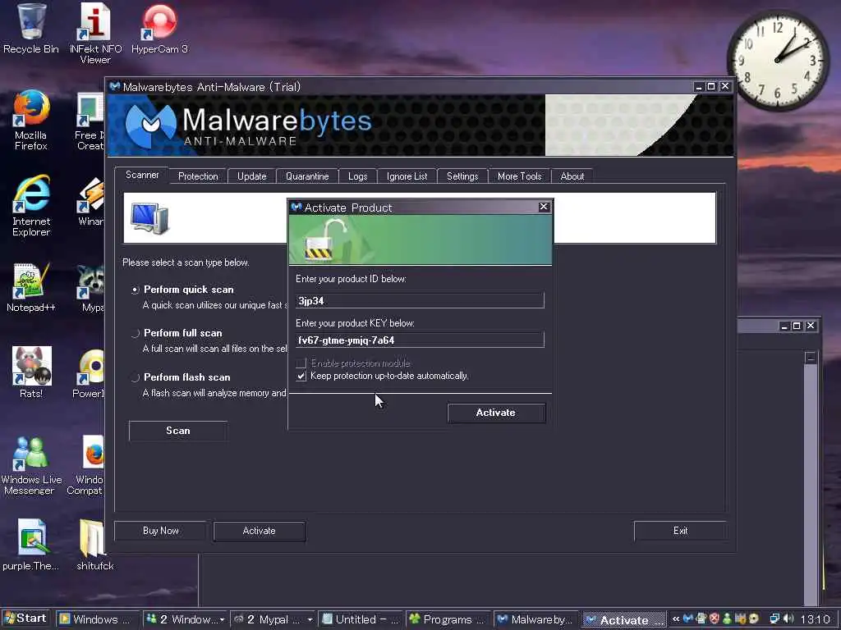Click the green Messenger buddy tray icon
This screenshot has height=630, width=841.
click(x=728, y=619)
